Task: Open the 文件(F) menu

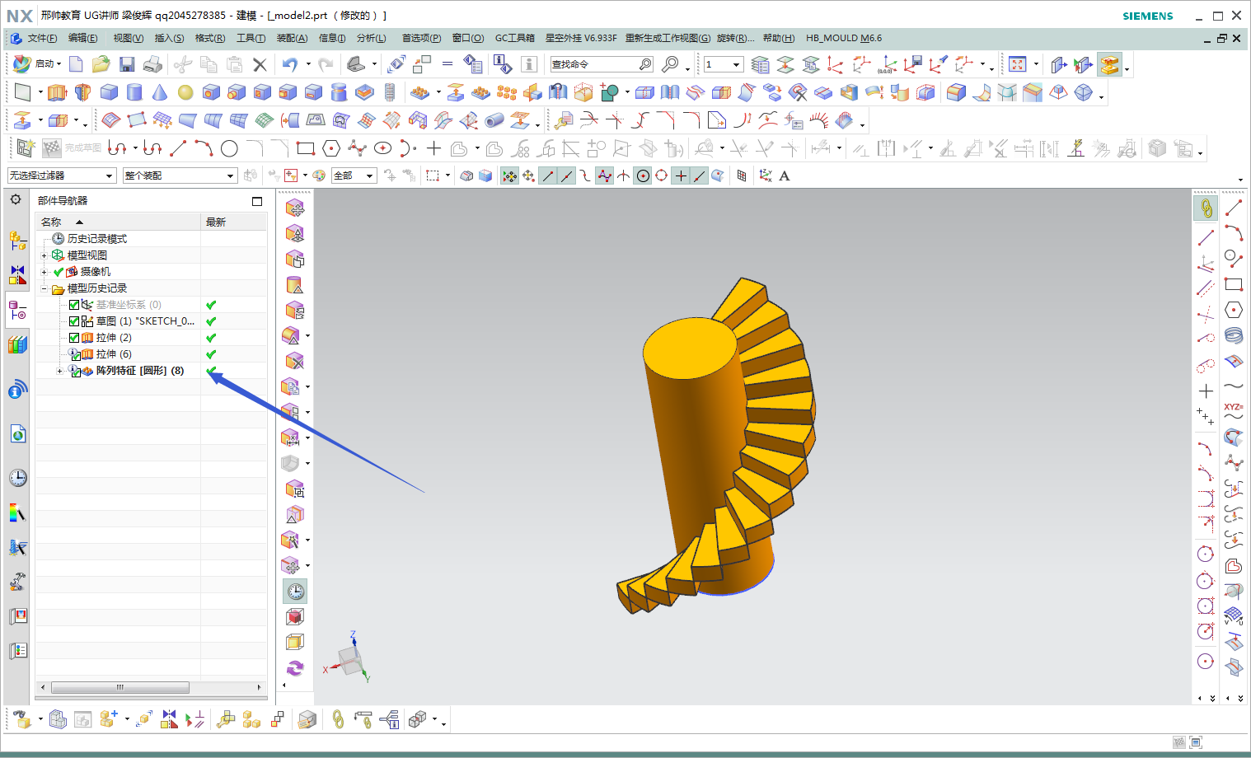Action: coord(42,38)
